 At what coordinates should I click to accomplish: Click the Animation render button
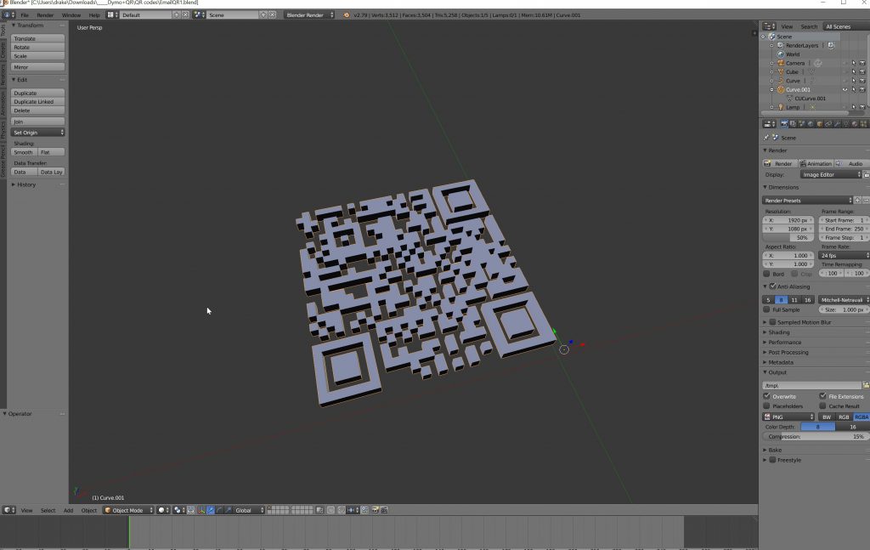click(815, 163)
